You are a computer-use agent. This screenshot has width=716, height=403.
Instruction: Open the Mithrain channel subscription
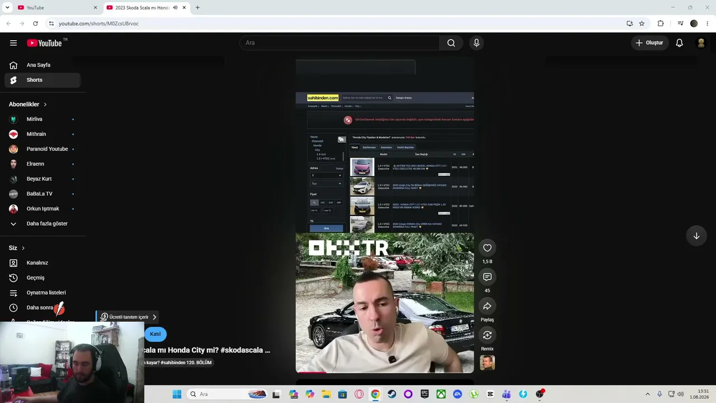43,134
